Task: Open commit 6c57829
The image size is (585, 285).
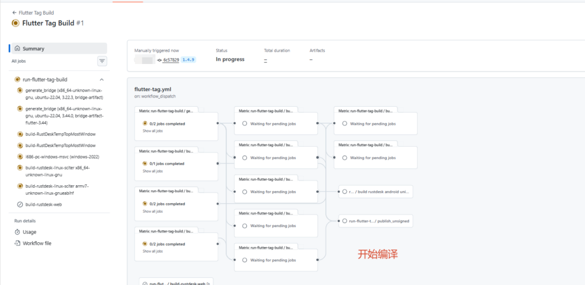Action: click(x=171, y=60)
